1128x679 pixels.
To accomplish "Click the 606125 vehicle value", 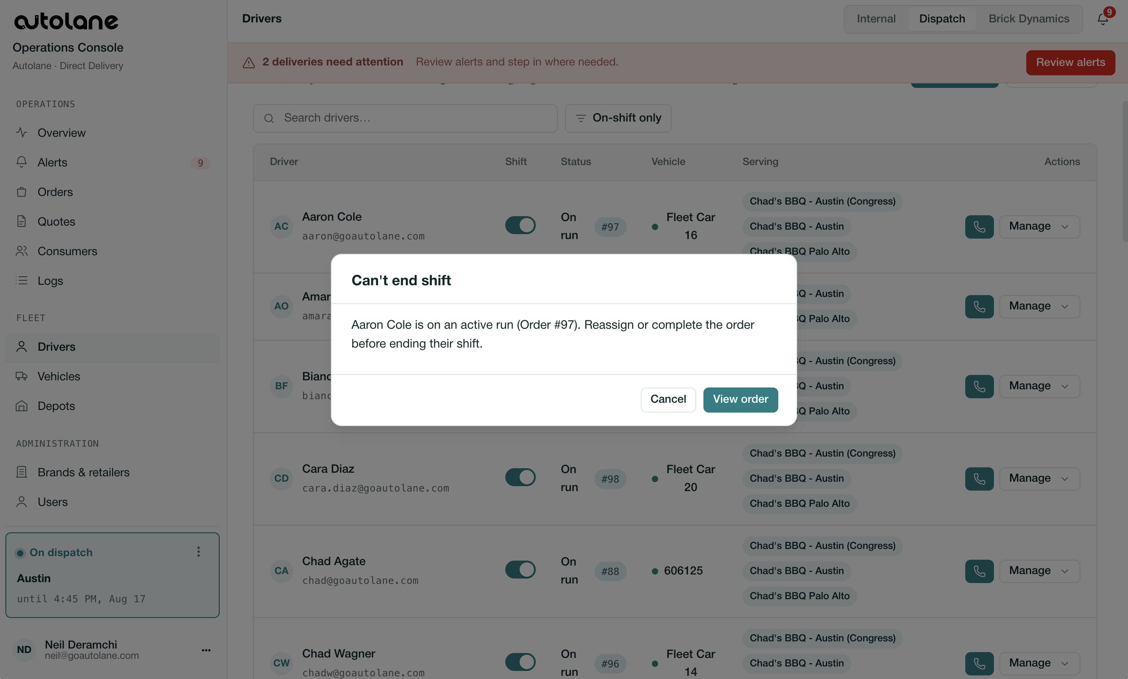I will tap(683, 571).
